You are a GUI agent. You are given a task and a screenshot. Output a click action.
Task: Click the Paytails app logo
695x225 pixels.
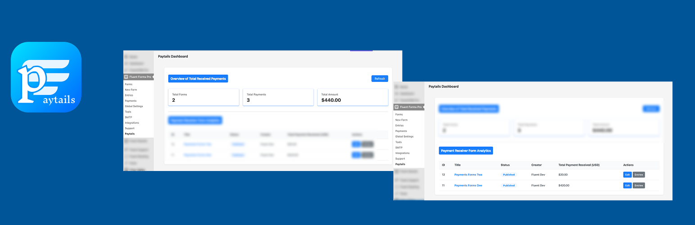coord(46,77)
